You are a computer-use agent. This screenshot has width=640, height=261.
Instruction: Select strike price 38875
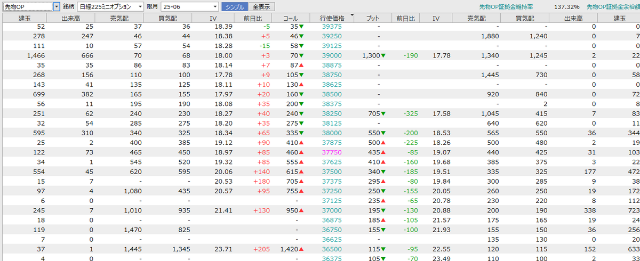click(332, 64)
